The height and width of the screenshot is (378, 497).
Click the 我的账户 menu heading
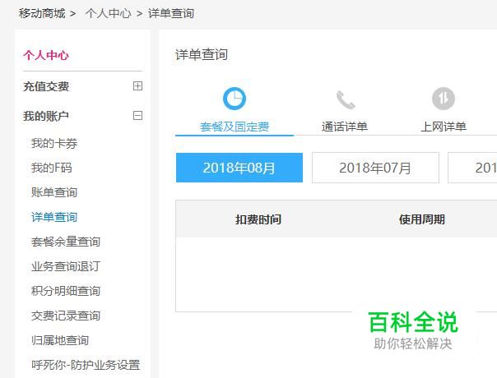[46, 116]
